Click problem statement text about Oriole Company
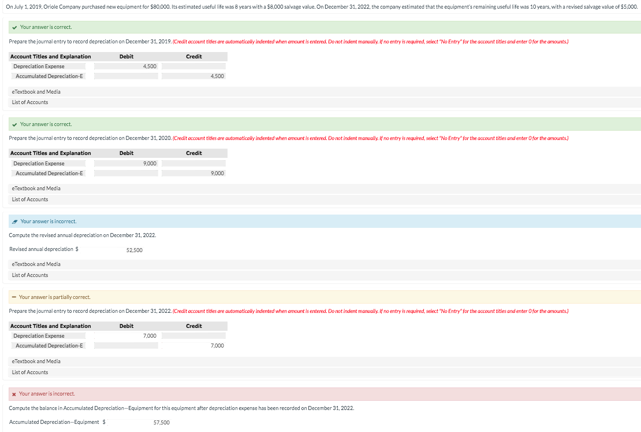The height and width of the screenshot is (432, 641). tap(321, 7)
